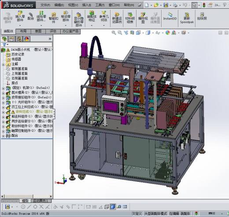The image size is (229, 217).
Task: Open the DisplayManager color sphere tab
Action: pos(26,39)
